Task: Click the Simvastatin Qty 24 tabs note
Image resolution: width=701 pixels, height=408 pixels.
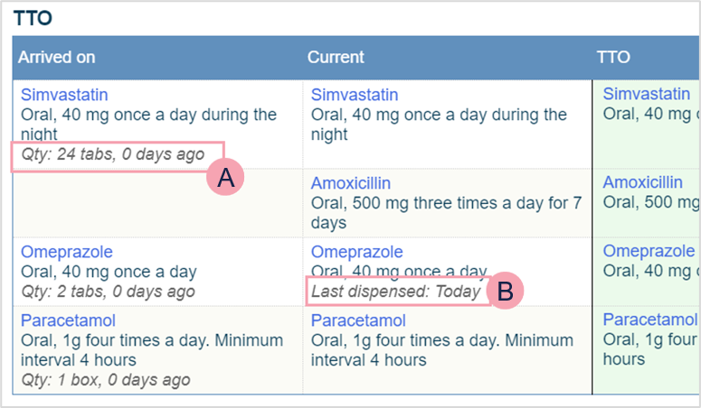Action: (113, 154)
